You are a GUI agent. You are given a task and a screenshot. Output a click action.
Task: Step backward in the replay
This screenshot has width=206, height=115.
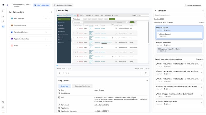pyautogui.click(x=64, y=73)
